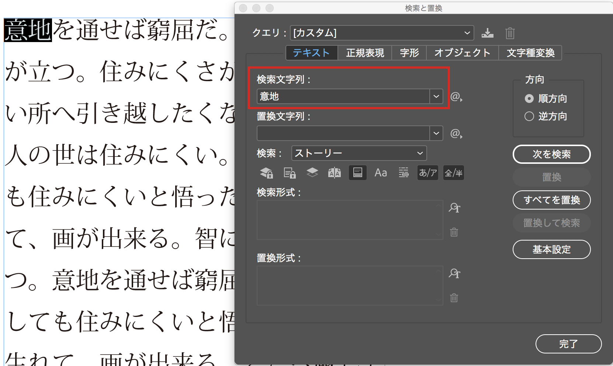This screenshot has height=366, width=613.
Task: Open 検索 scope dropdown showing ストーリー
Action: click(359, 153)
